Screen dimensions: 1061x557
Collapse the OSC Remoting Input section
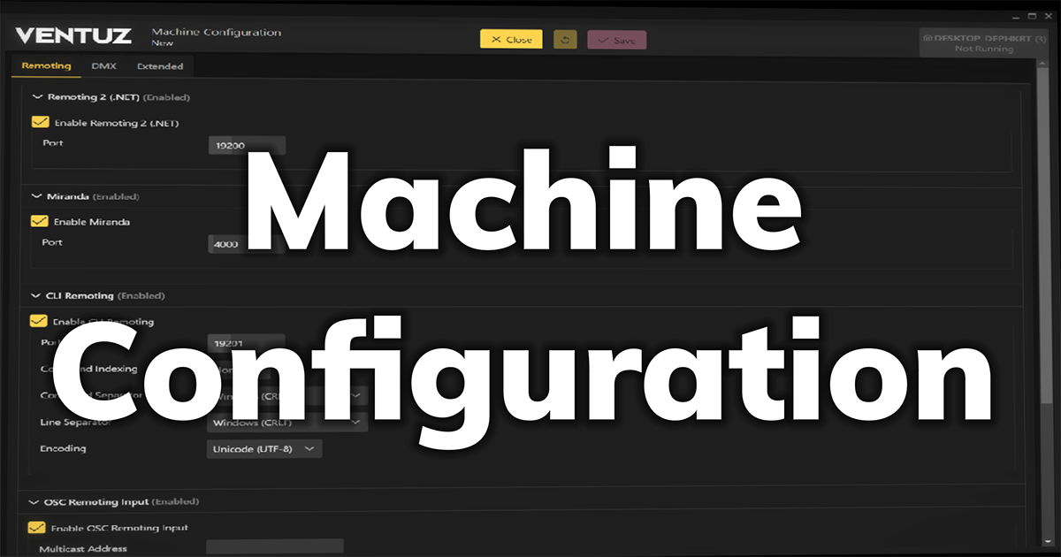[34, 501]
